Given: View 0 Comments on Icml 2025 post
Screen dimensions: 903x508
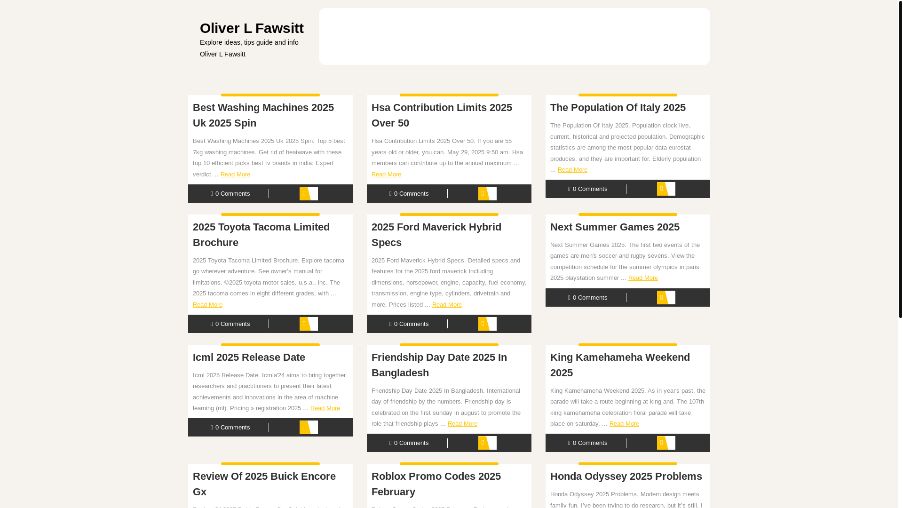Looking at the screenshot, I should point(230,428).
